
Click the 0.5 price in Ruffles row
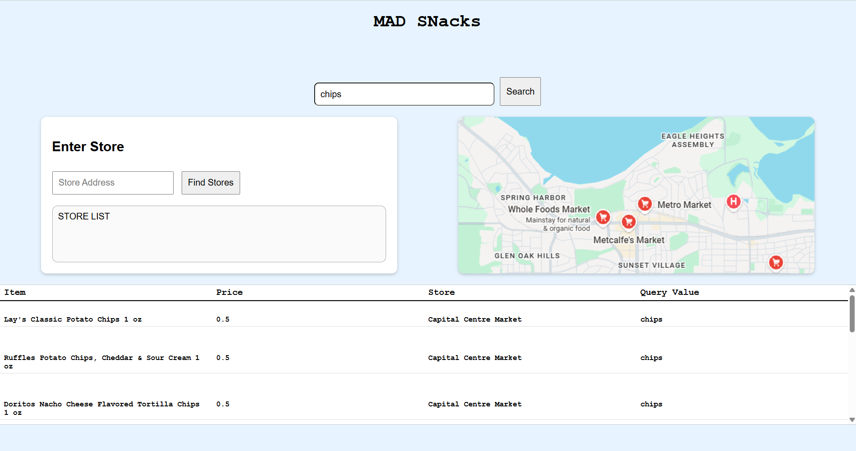tap(223, 358)
